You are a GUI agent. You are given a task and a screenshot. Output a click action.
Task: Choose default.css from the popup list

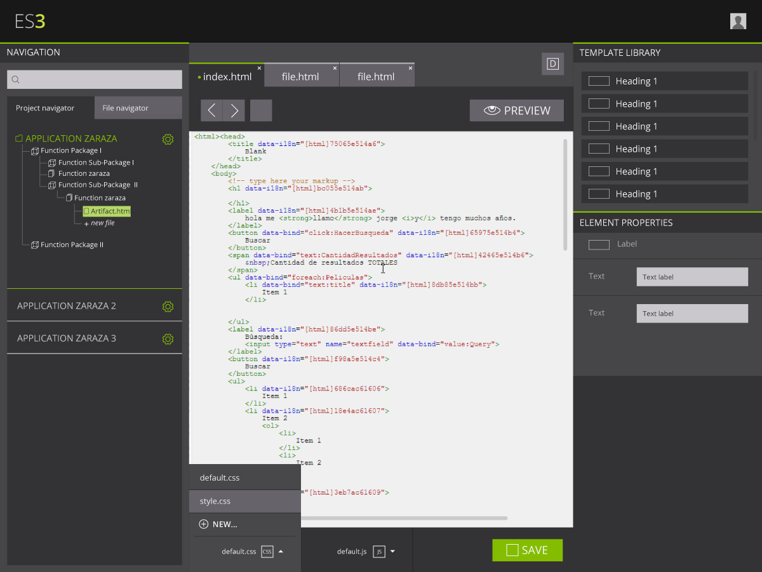[245, 477]
